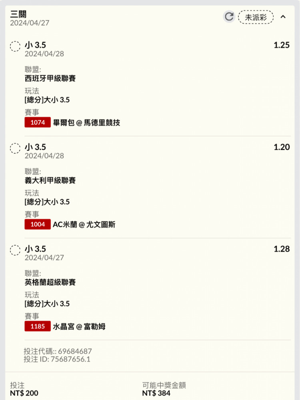Open the 畢爾包 @ 馬德里競技 match

(86, 123)
